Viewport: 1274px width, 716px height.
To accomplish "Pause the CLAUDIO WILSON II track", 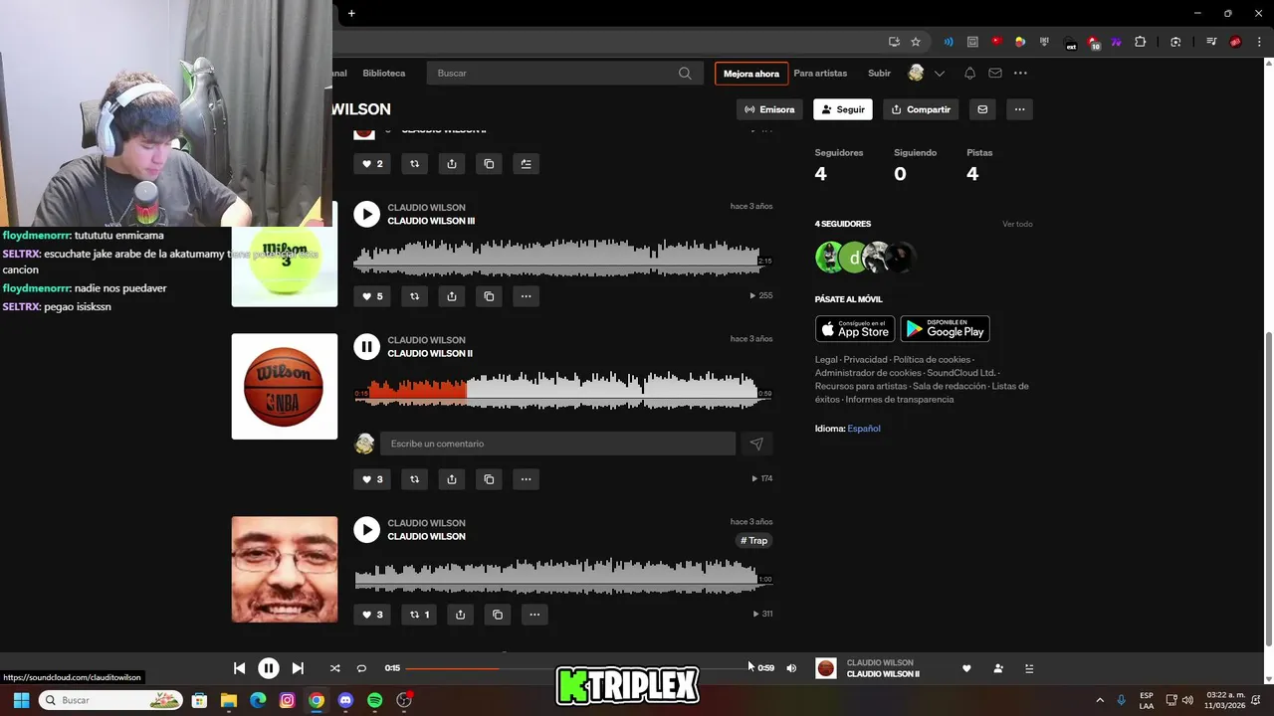I will tap(366, 346).
